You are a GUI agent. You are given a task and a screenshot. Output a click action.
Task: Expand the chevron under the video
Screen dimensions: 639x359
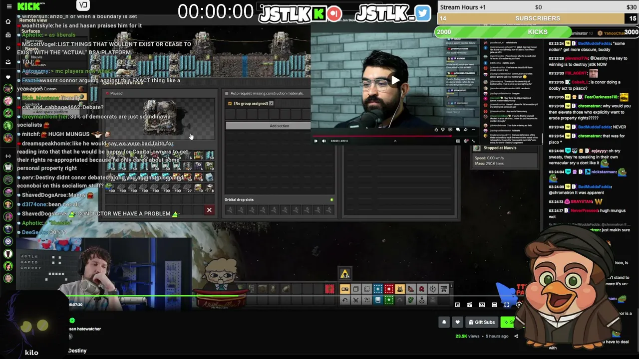tap(395, 141)
